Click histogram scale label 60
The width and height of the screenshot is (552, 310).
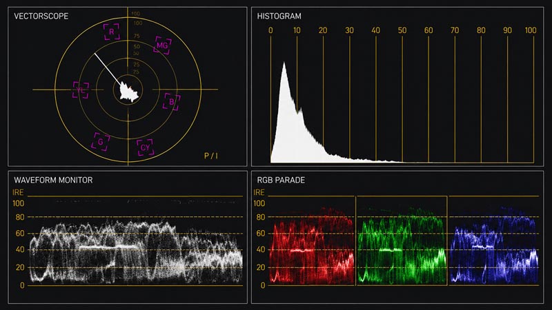[x=428, y=30]
